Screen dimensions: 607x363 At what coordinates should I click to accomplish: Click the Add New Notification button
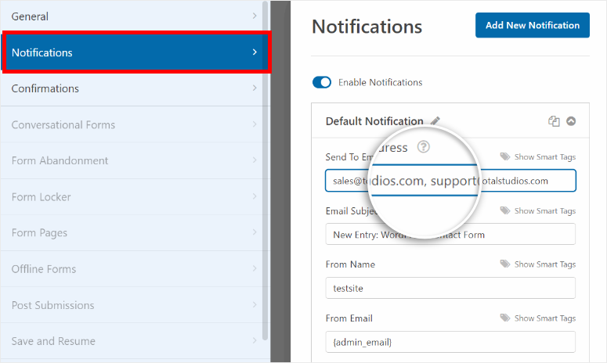(x=532, y=25)
